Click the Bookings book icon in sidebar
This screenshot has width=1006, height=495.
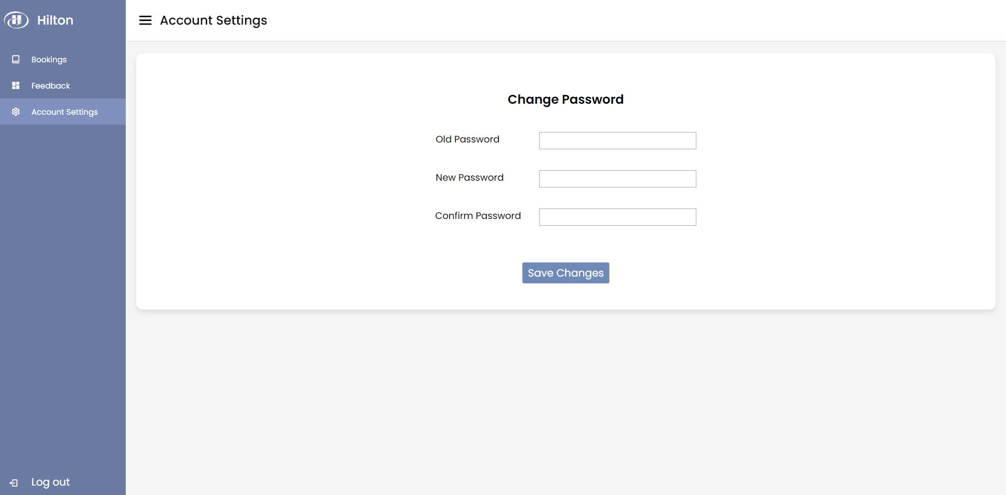[x=16, y=59]
